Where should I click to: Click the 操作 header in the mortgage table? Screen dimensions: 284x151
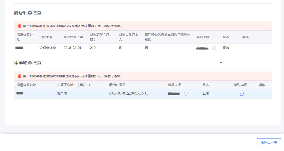pos(245,37)
